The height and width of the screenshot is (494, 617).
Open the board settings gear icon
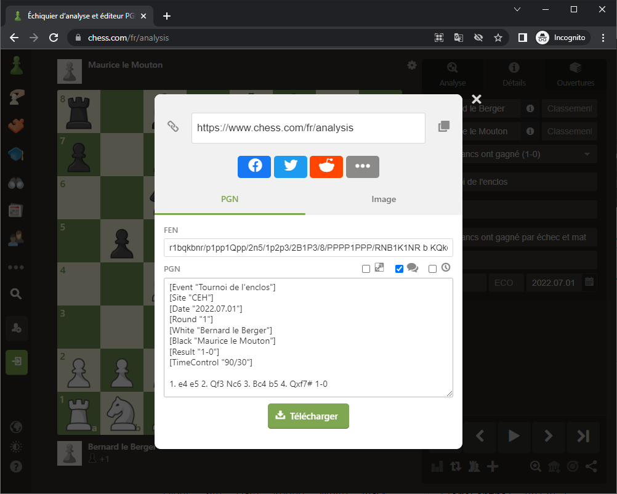coord(411,65)
